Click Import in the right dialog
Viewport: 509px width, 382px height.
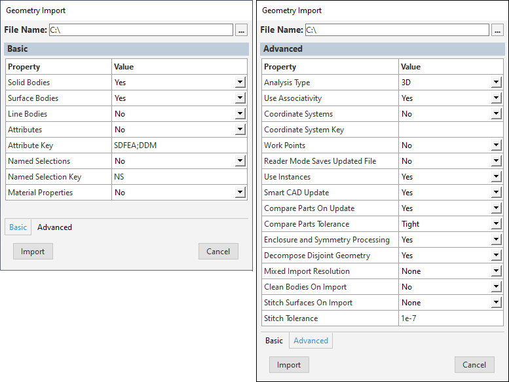[289, 365]
